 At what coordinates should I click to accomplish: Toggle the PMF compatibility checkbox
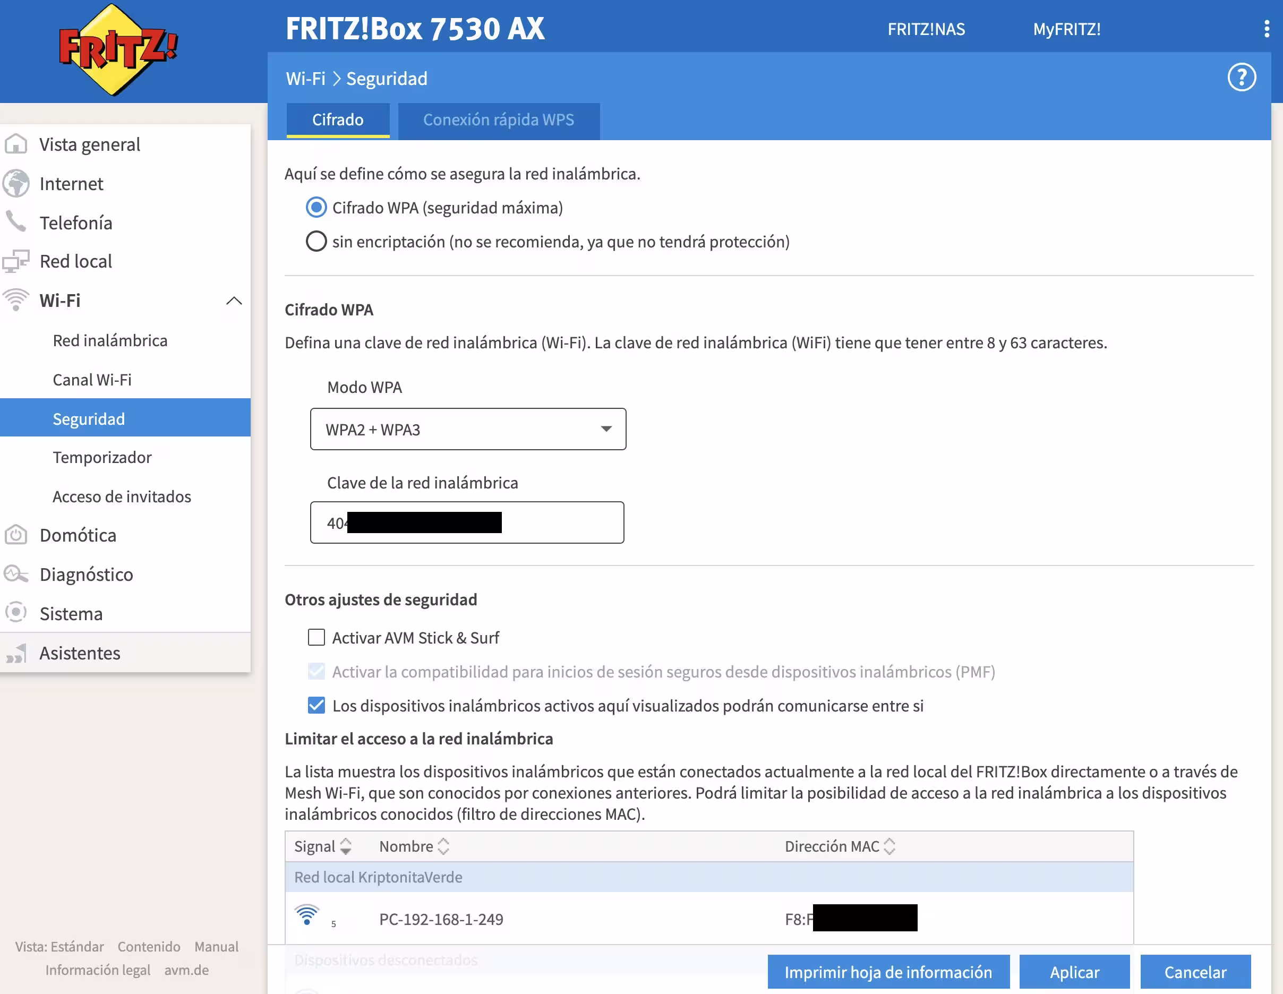(x=316, y=672)
